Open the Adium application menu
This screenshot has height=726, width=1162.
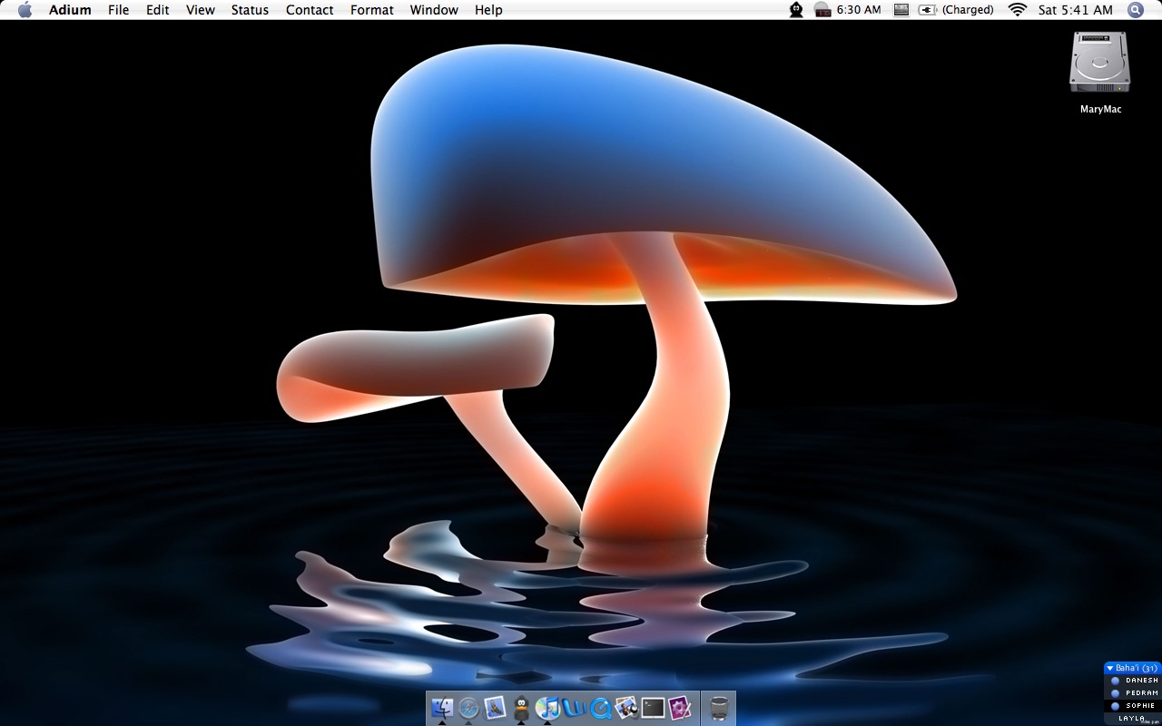[x=70, y=10]
